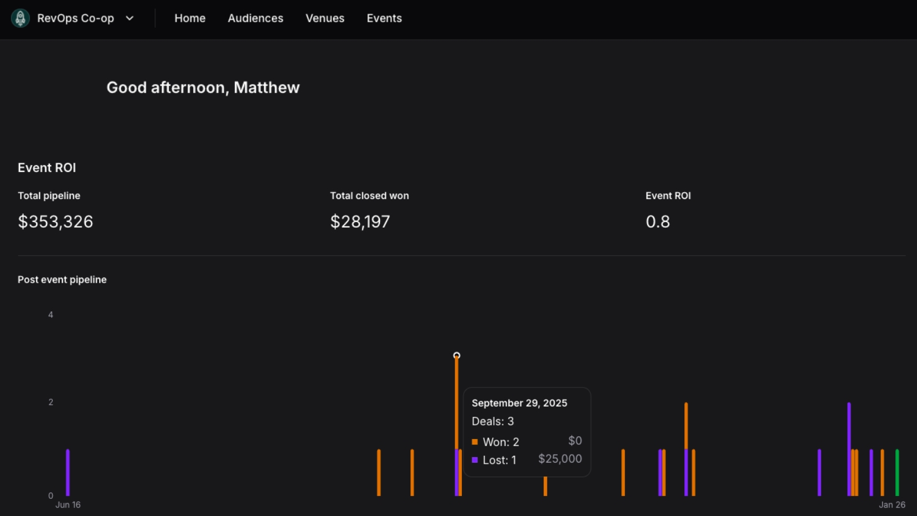The width and height of the screenshot is (917, 516).
Task: Go to the Audiences section
Action: pyautogui.click(x=256, y=18)
